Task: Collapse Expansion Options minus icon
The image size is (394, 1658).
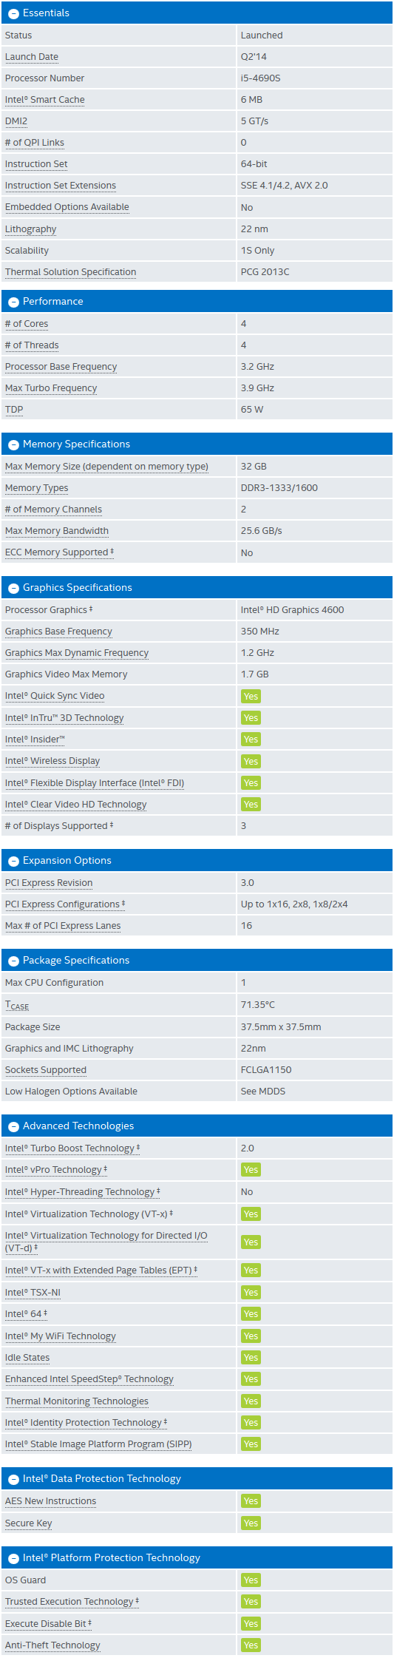Action: (x=13, y=862)
